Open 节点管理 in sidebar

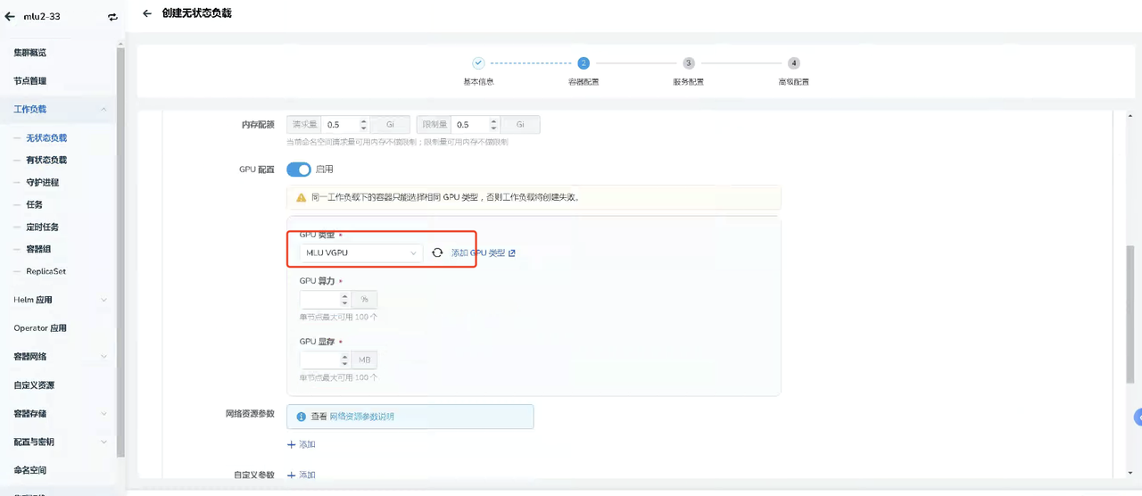pyautogui.click(x=30, y=81)
